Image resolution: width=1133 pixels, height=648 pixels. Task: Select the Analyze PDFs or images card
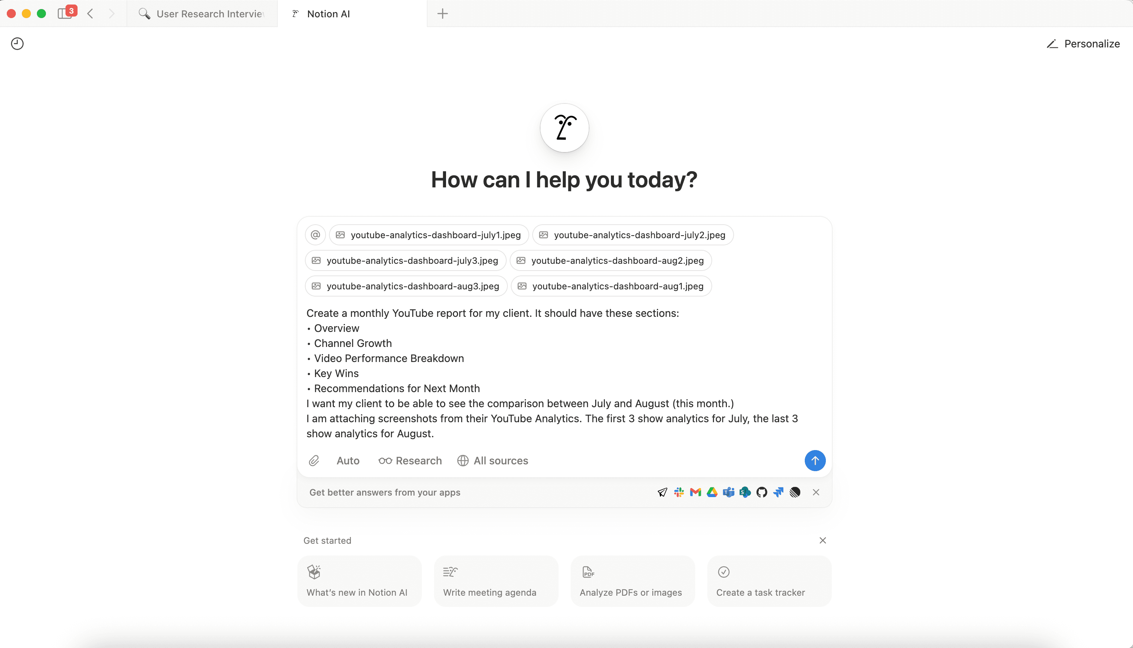coord(632,581)
